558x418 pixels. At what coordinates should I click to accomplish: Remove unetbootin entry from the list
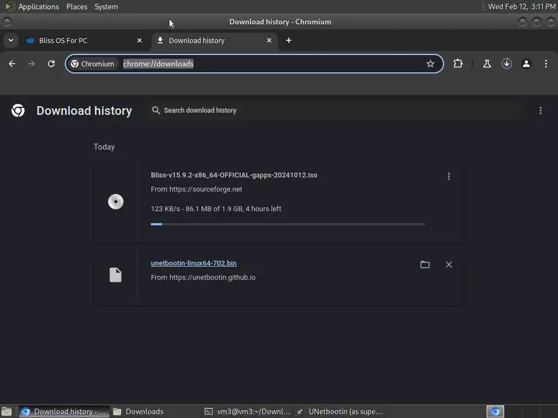[449, 265]
